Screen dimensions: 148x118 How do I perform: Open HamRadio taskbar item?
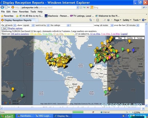pos(25,116)
